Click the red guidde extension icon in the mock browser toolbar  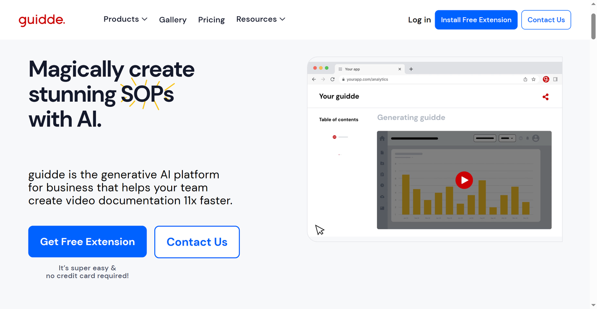pyautogui.click(x=546, y=79)
